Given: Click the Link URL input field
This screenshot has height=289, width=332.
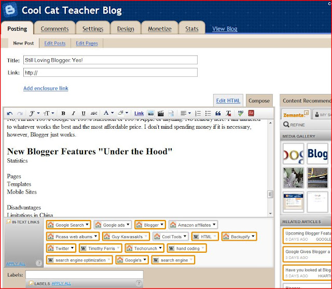Looking at the screenshot, I should click(x=110, y=73).
